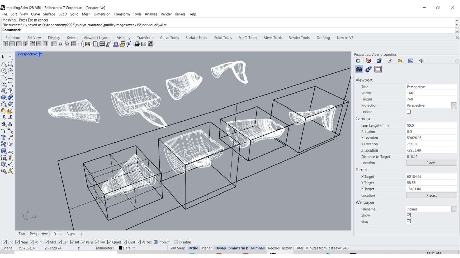
Task: Switch to the Solid Tools toolbar tab
Action: (x=223, y=38)
